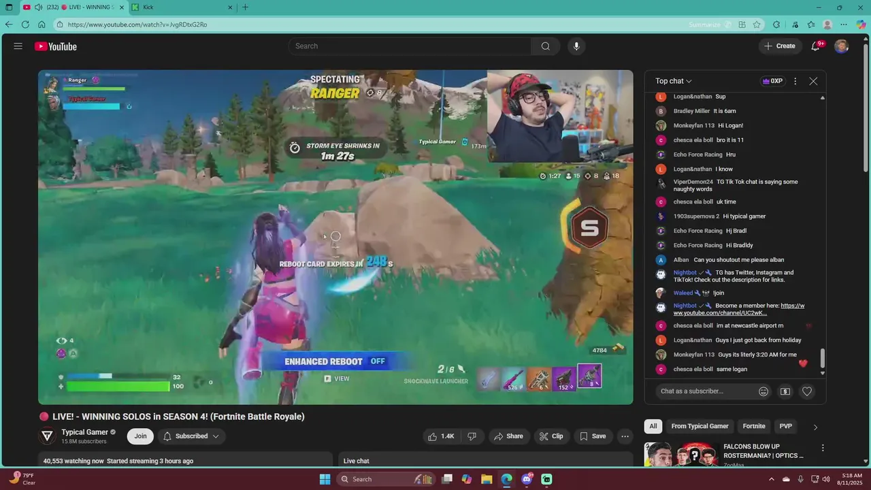Click the YouTube search magnifier button
The width and height of the screenshot is (871, 490).
tap(546, 46)
